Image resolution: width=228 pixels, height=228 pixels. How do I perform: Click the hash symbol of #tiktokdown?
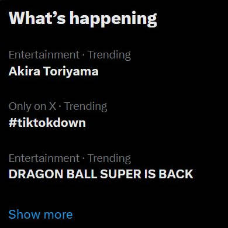(x=12, y=123)
